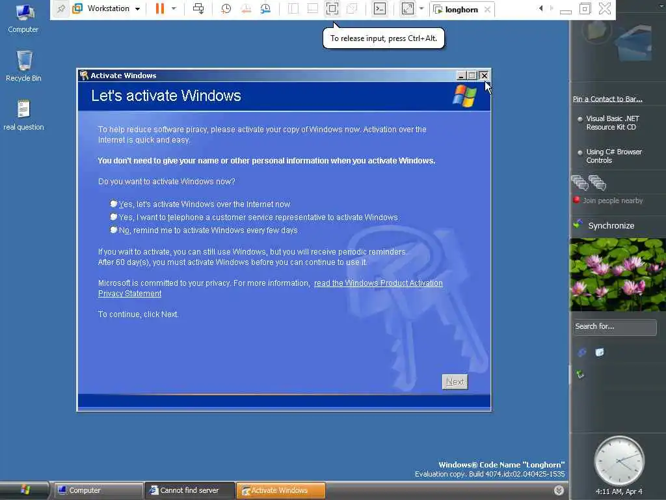This screenshot has height=500, width=666.
Task: Go to the previous tab arrow
Action: pos(540,8)
